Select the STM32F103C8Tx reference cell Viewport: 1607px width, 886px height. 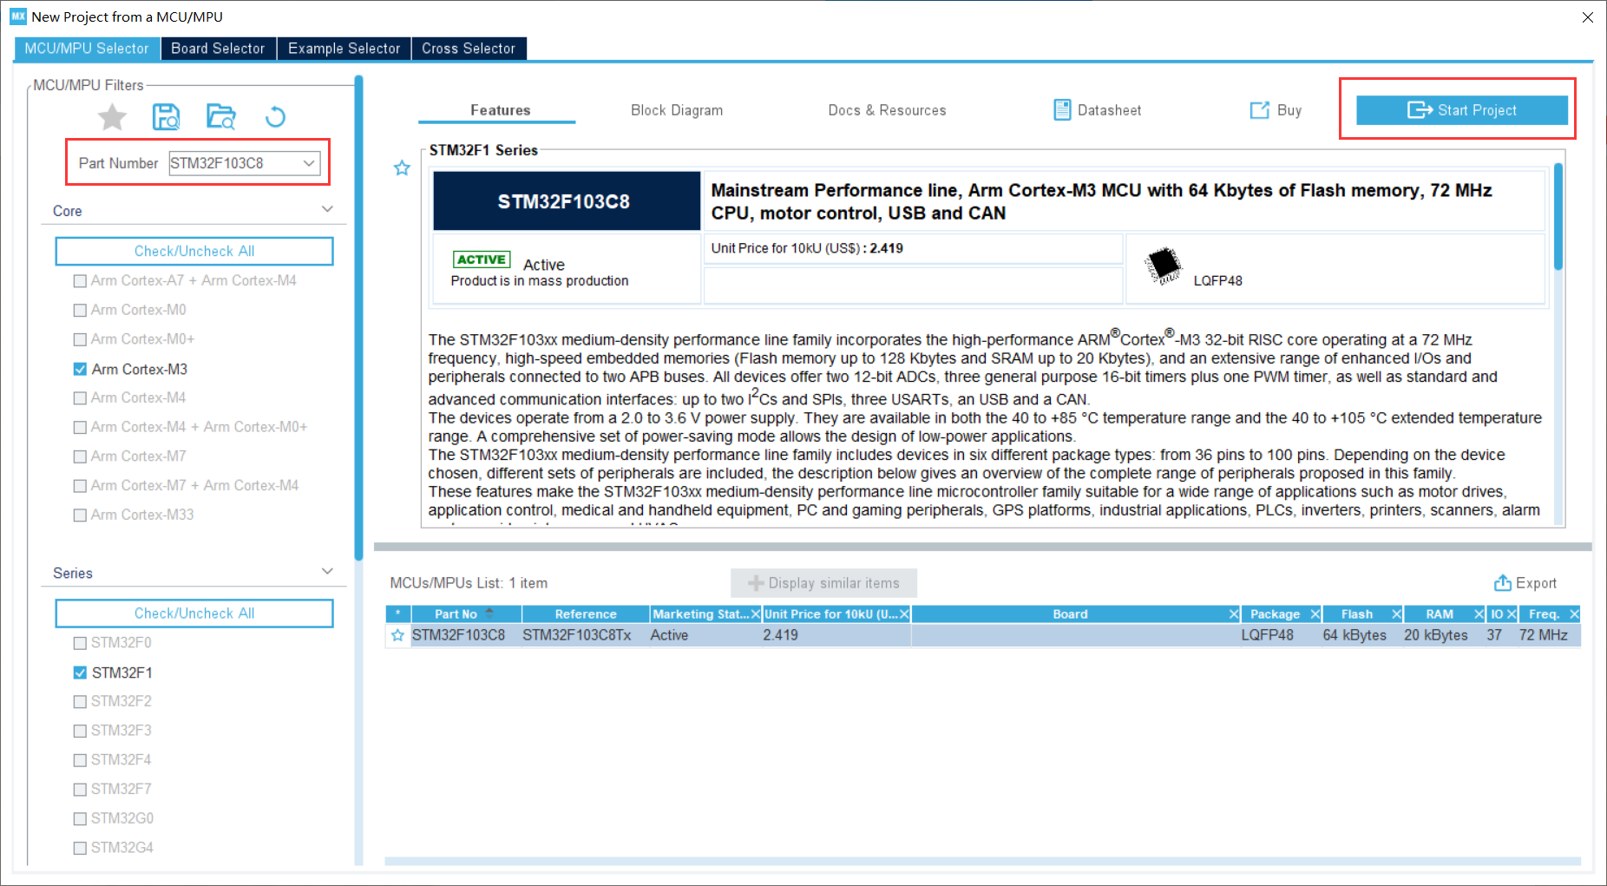577,635
